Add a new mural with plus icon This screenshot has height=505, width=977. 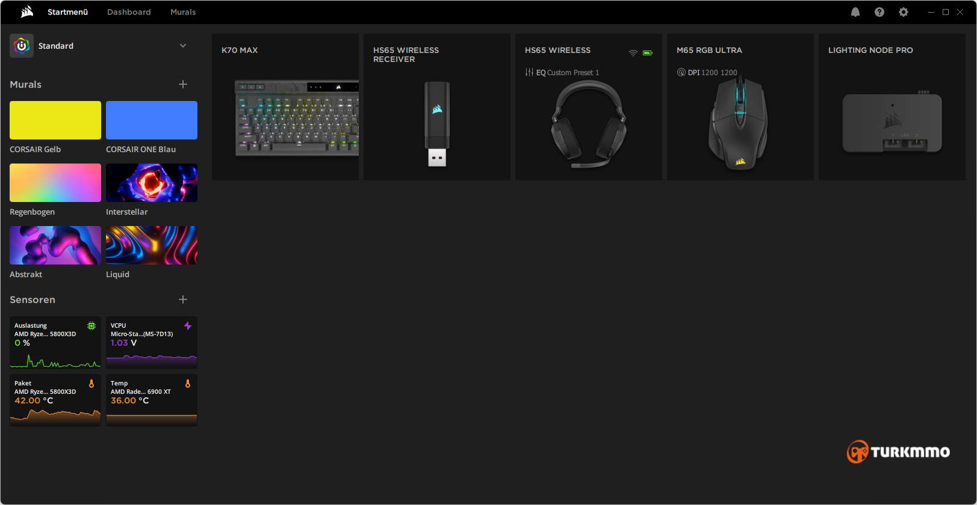pos(183,84)
